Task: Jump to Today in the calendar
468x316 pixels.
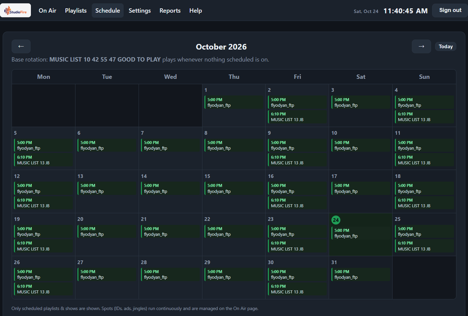Action: tap(446, 46)
